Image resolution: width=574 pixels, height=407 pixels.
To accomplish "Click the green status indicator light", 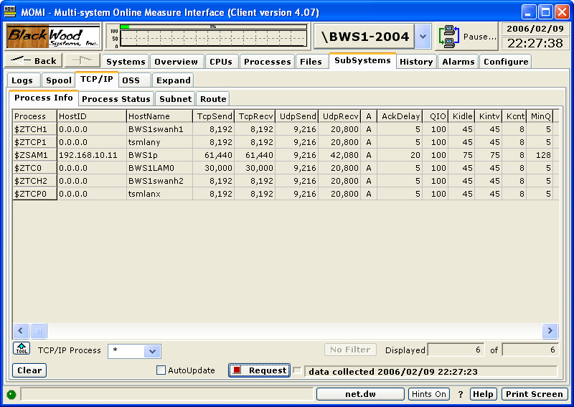I will click(11, 394).
